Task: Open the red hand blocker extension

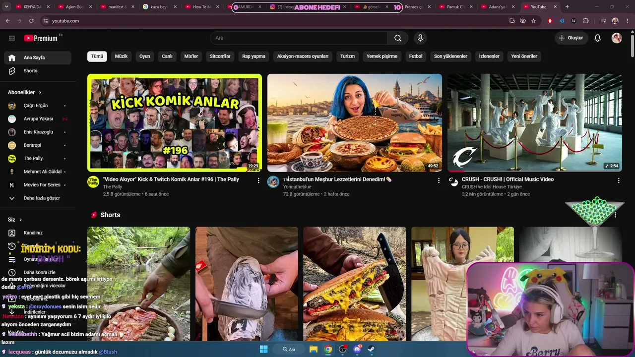Action: (x=550, y=21)
